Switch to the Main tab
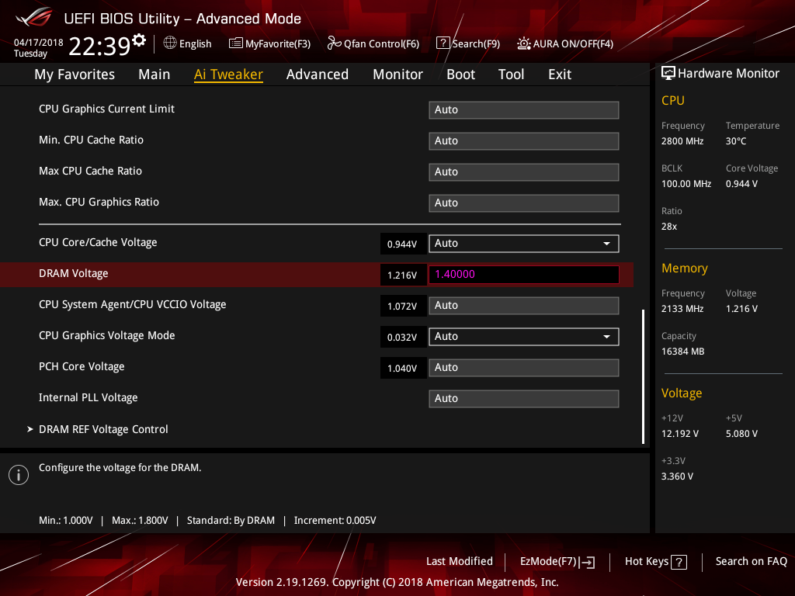 (154, 74)
